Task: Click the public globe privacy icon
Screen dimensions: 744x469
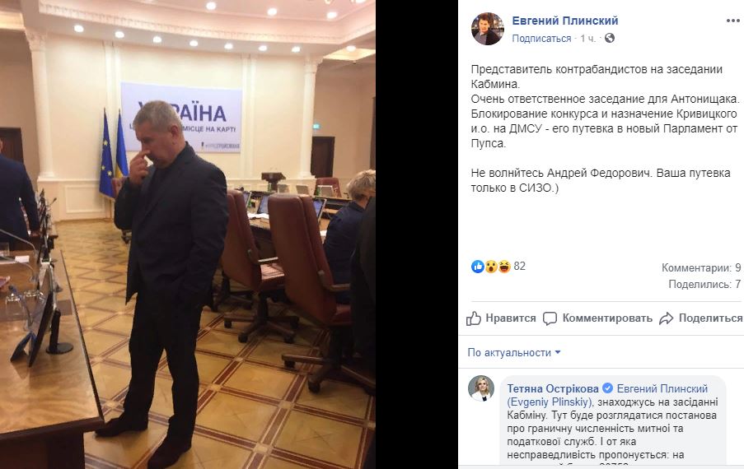Action: click(x=610, y=38)
